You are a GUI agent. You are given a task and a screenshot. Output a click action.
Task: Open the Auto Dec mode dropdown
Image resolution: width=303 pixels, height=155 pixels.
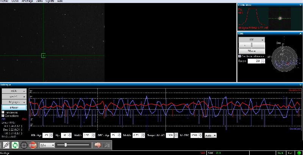[x=211, y=135]
